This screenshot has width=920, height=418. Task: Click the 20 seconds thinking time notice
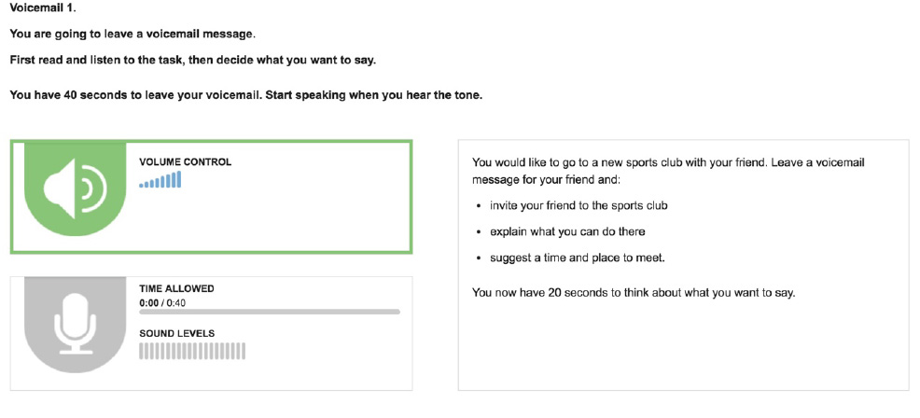[x=634, y=292]
